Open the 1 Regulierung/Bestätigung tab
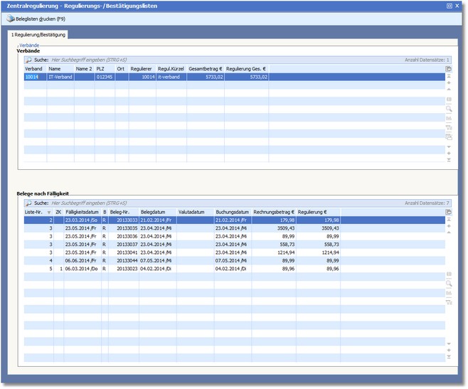This screenshot has width=468, height=389. 38,34
